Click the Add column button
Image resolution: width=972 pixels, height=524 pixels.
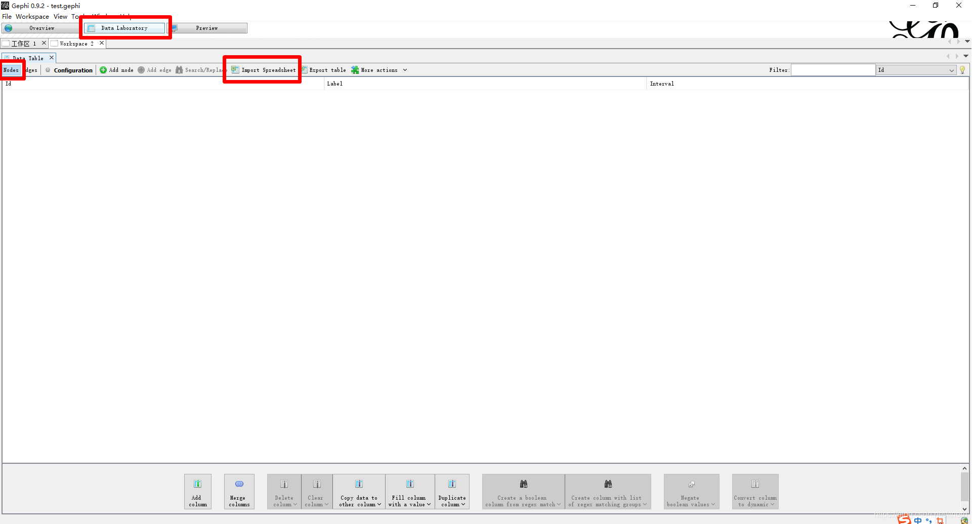point(198,492)
